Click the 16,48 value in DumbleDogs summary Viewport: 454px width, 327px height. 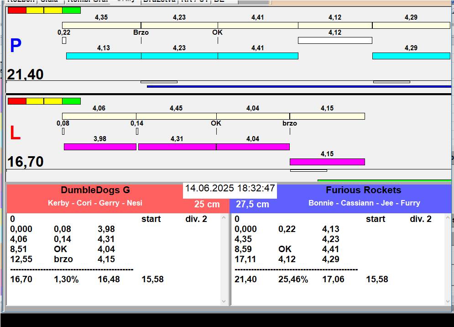pos(109,280)
